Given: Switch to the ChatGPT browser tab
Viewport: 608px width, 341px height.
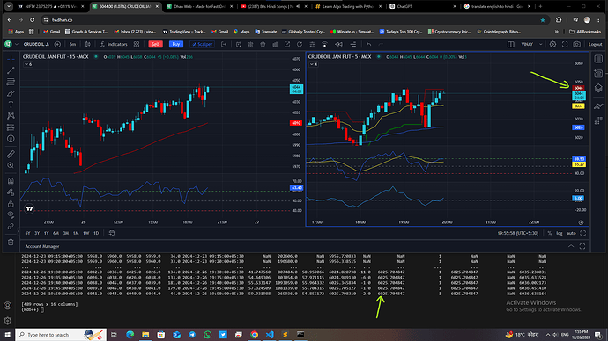Looking at the screenshot, I should (x=423, y=6).
